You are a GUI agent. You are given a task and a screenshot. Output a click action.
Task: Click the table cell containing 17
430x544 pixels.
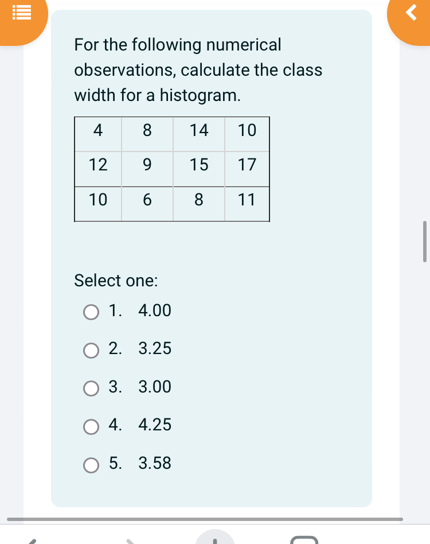247,165
